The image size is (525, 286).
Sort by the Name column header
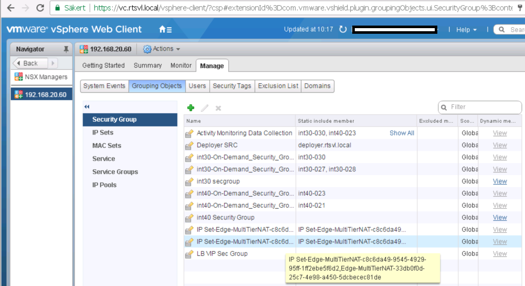click(x=240, y=121)
